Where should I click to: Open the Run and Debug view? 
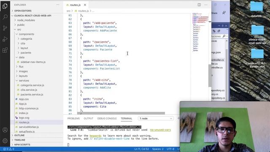5,39
